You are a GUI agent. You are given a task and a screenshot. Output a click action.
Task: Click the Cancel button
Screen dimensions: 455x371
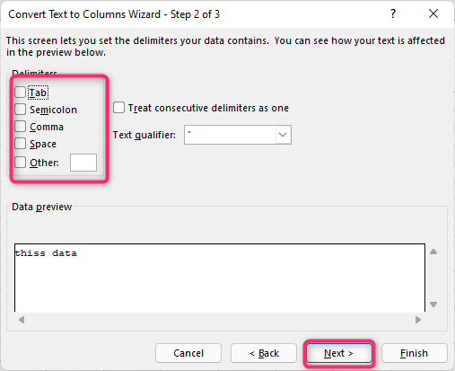(x=188, y=353)
